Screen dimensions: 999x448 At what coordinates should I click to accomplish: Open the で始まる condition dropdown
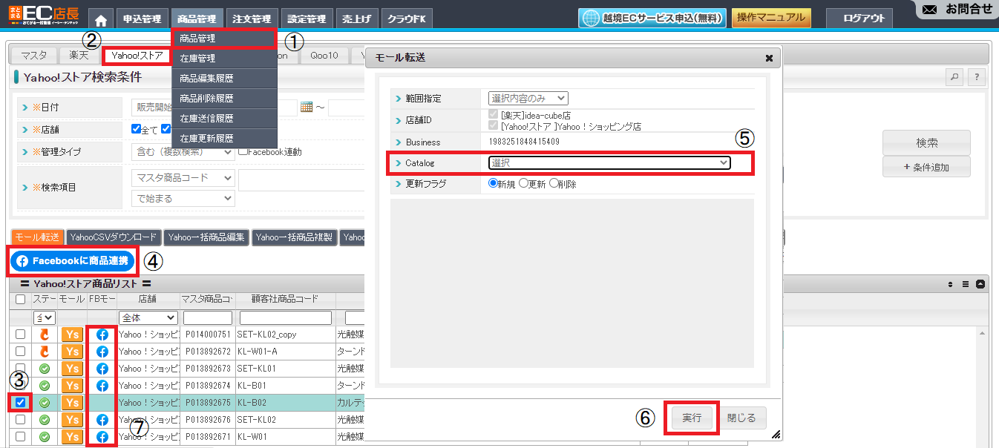click(x=183, y=199)
